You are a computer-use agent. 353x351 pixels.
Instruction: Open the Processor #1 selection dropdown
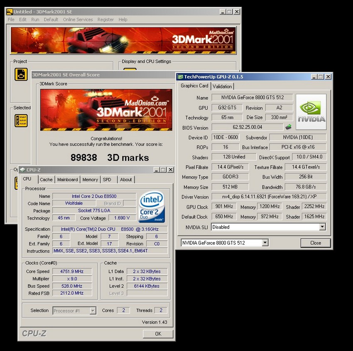pos(93,311)
